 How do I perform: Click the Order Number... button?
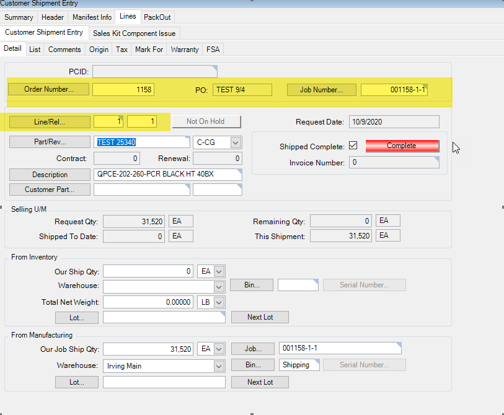[49, 89]
